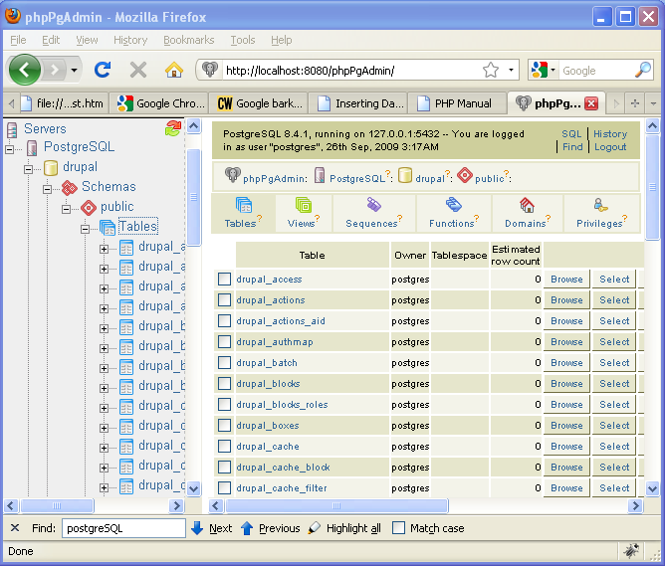This screenshot has height=566, width=665.
Task: Open the drupal_cache_filter table link
Action: coord(282,488)
